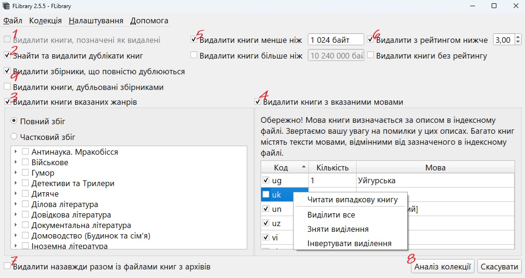Image resolution: width=525 pixels, height=278 pixels.
Task: Check the 'Військове' genre checkbox
Action: [x=25, y=162]
